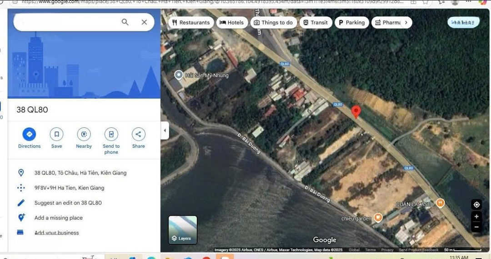Screen dimensions: 491x259
Task: Select the Hotels category chip
Action: [231, 23]
